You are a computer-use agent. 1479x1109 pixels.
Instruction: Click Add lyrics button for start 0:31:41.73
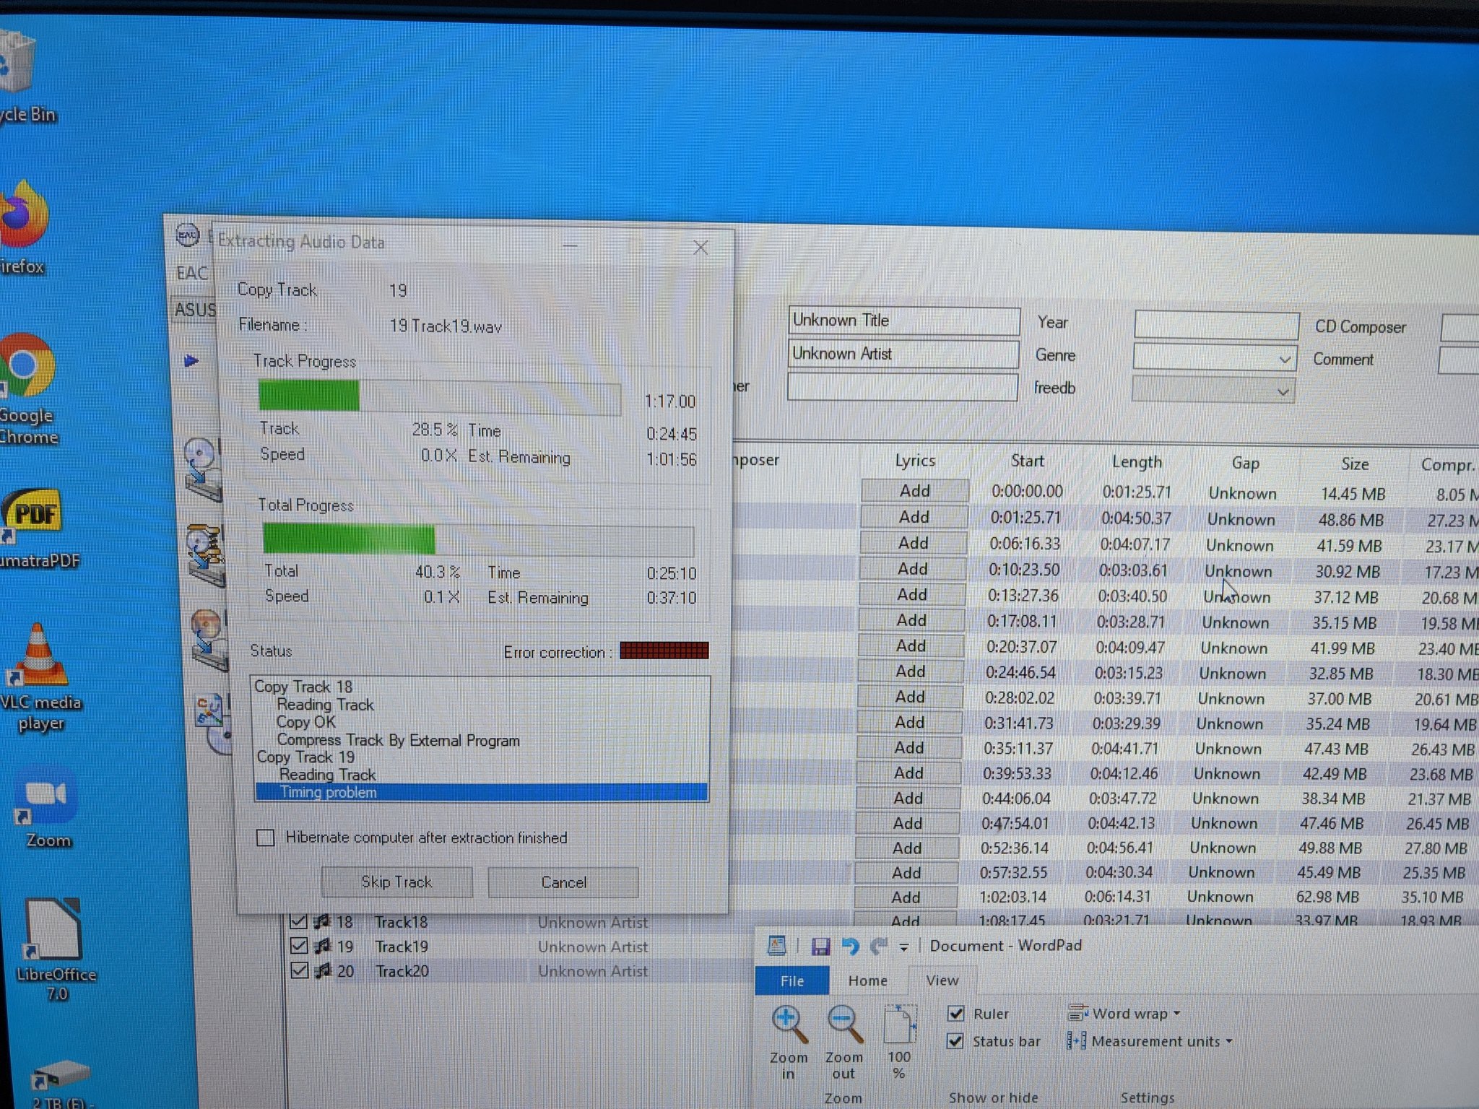tap(909, 722)
